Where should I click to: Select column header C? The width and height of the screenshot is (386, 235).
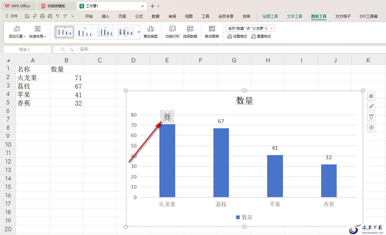coord(100,60)
